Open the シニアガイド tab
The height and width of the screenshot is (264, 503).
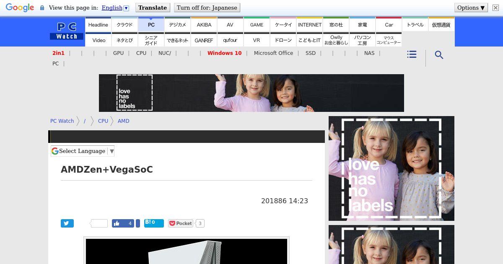click(x=151, y=40)
